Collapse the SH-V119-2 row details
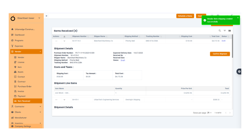The image size is (250, 140). coord(64,41)
